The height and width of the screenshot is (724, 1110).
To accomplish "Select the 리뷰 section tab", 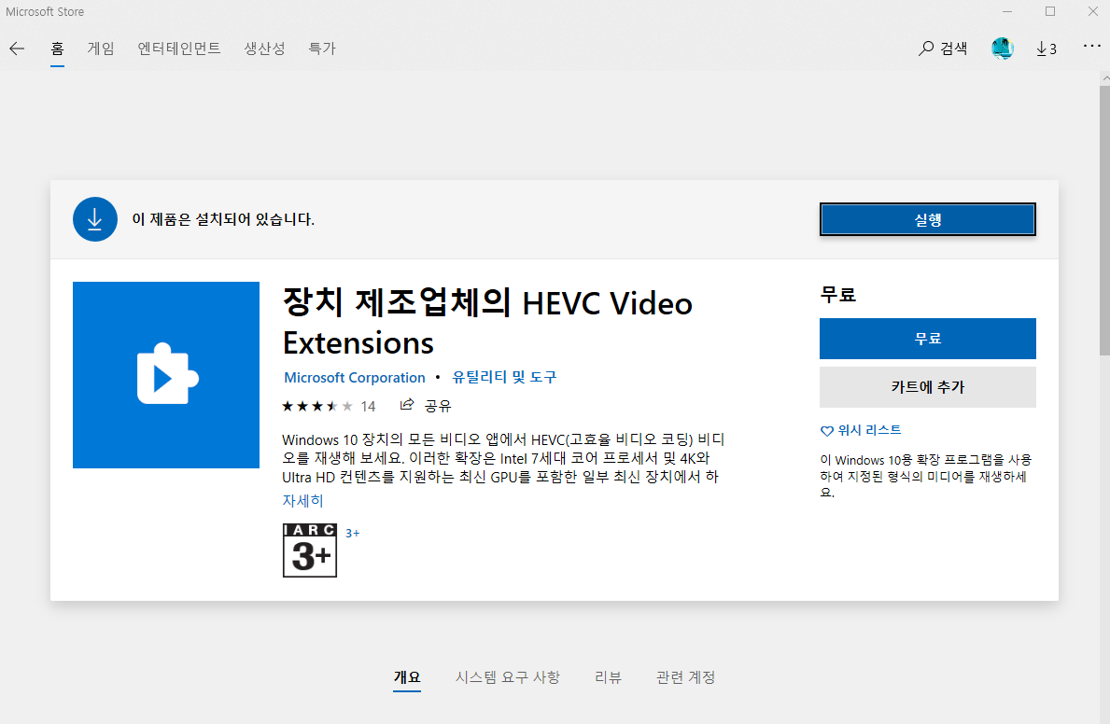I will pos(608,677).
